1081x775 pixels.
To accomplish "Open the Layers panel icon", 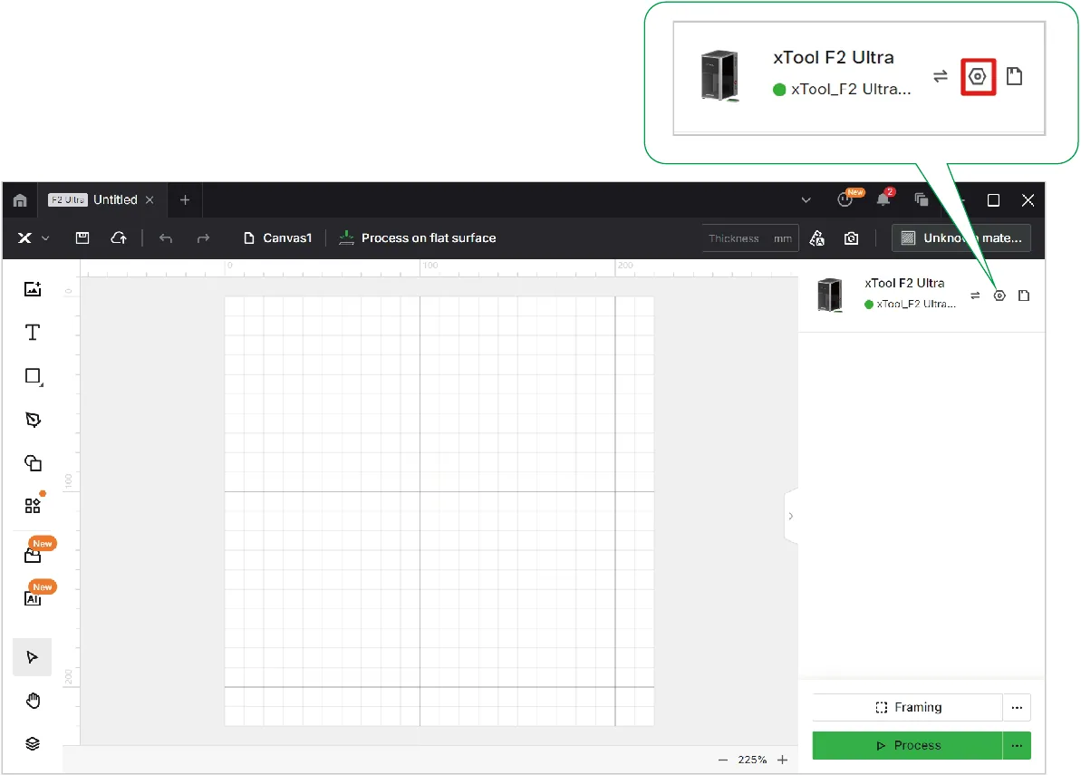I will tap(33, 743).
